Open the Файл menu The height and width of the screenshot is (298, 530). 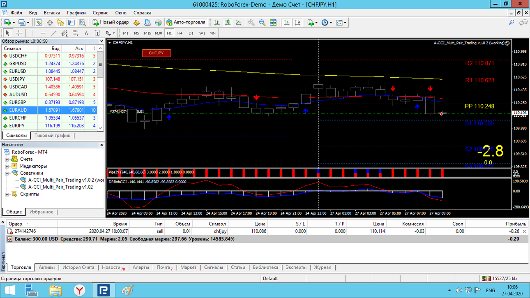17,13
